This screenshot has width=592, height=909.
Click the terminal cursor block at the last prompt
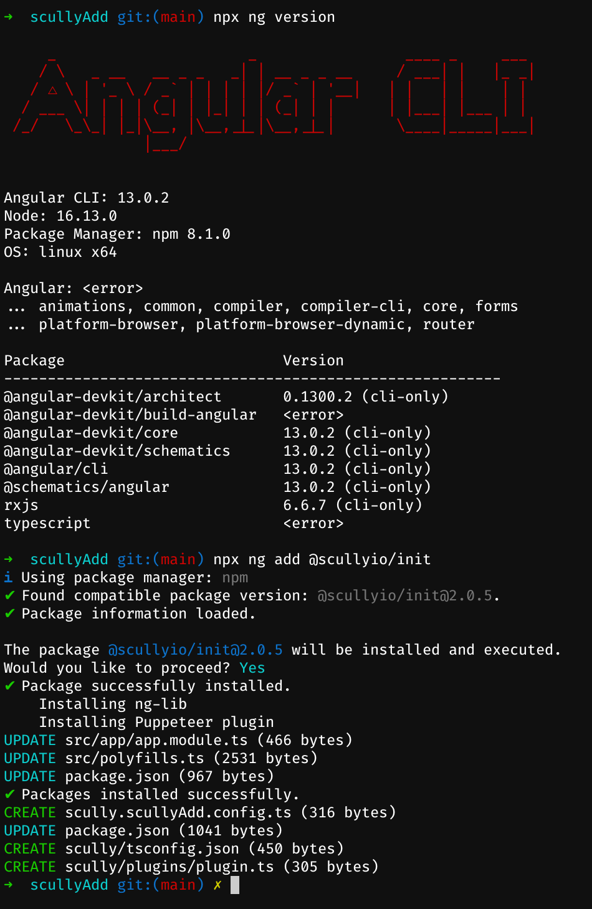tap(235, 885)
